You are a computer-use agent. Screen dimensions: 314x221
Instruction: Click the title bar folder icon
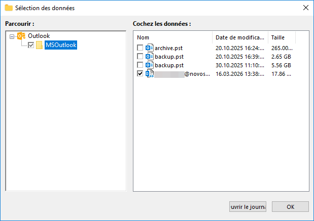pyautogui.click(x=8, y=8)
